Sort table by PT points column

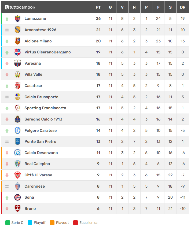coord(98,7)
